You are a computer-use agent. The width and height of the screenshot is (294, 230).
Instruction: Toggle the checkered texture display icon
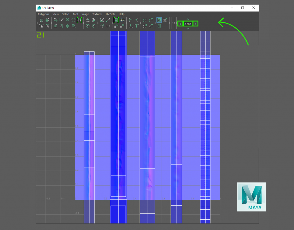(x=165, y=20)
